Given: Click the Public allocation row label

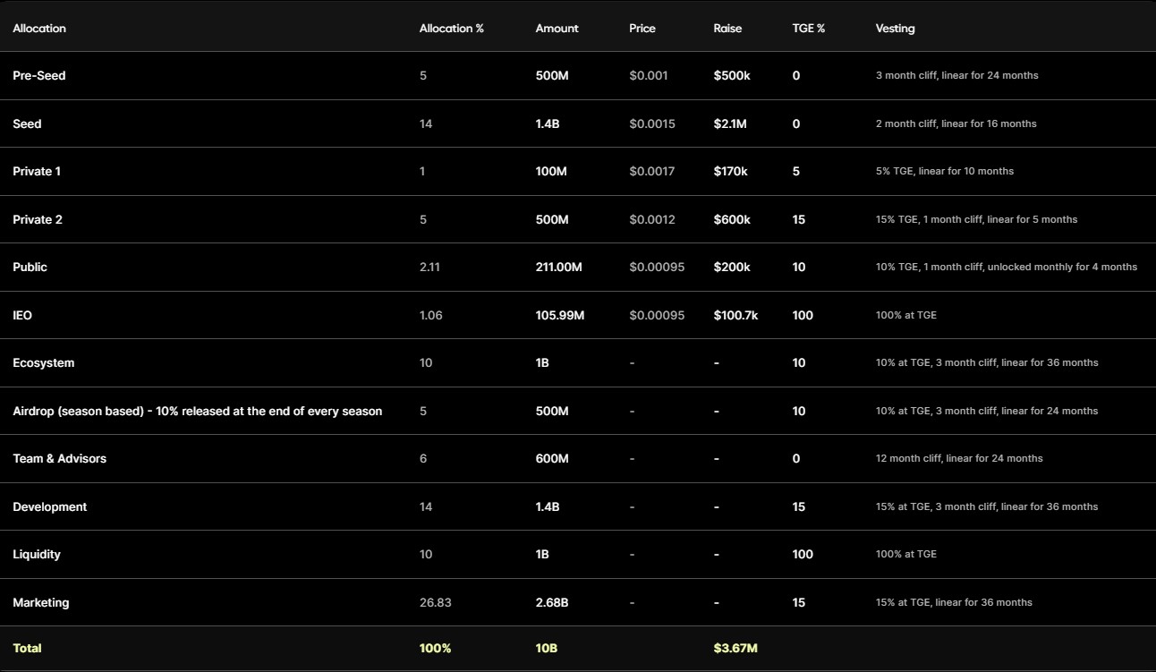Looking at the screenshot, I should point(30,267).
